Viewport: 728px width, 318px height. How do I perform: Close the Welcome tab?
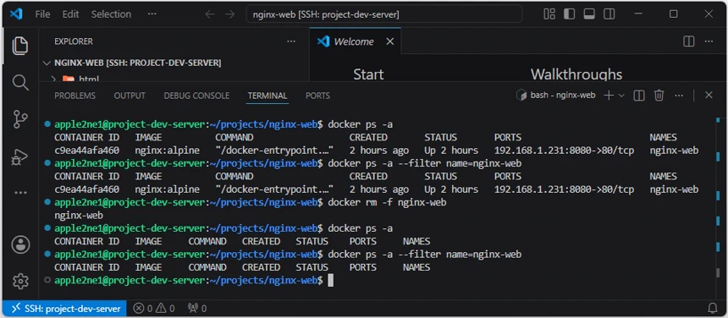[390, 41]
